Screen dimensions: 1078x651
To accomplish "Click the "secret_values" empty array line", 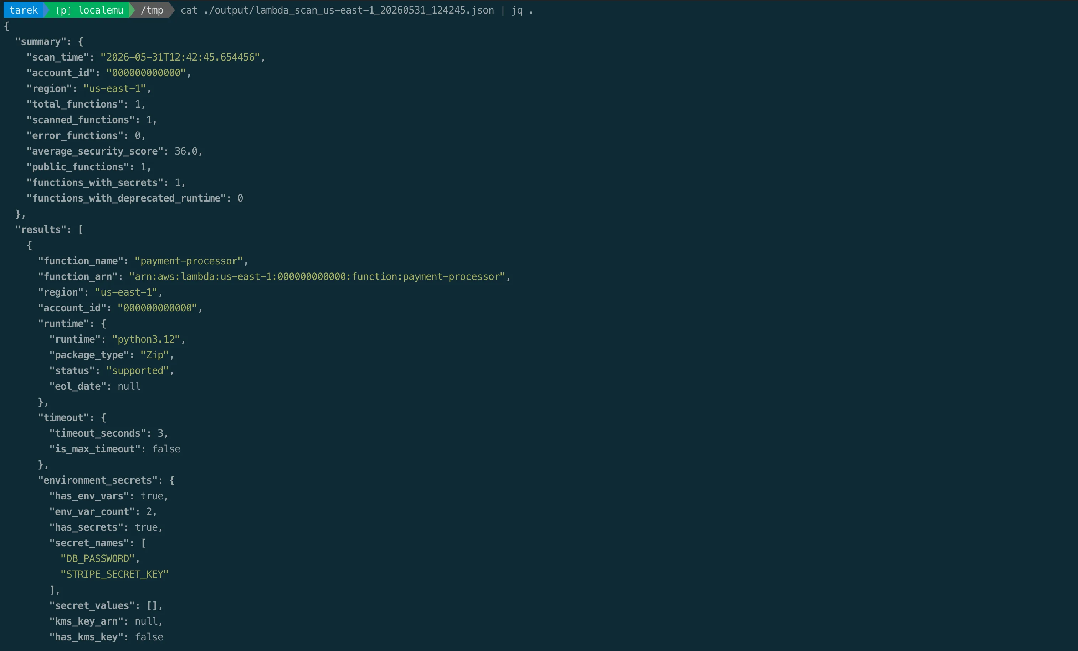I will 106,606.
